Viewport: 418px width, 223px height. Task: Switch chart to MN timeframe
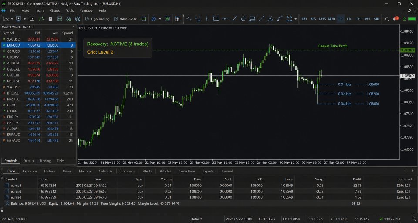[376, 19]
